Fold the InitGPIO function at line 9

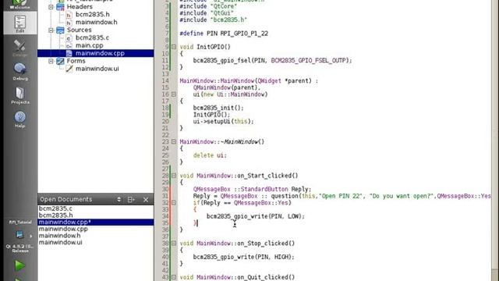[174, 47]
